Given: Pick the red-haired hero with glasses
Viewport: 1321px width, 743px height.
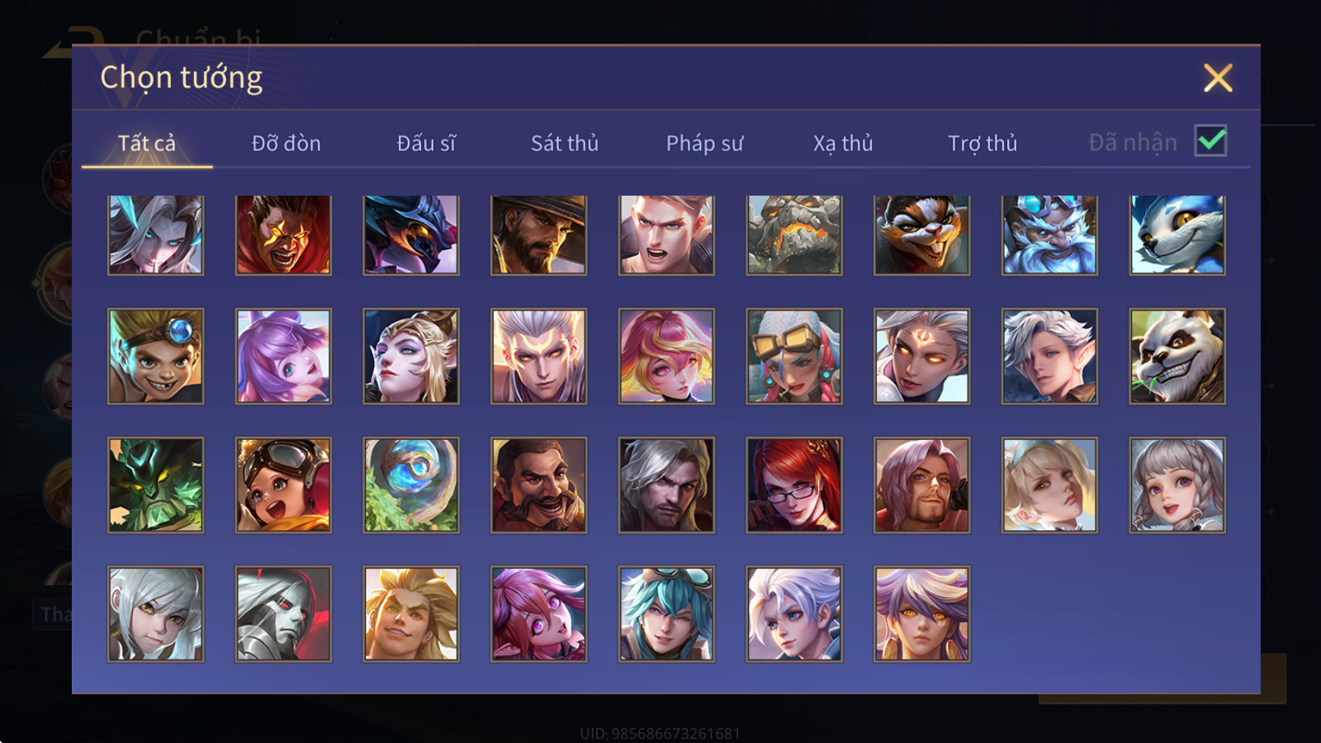Looking at the screenshot, I should [794, 485].
